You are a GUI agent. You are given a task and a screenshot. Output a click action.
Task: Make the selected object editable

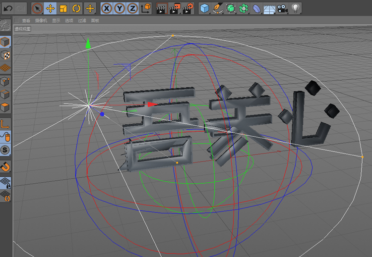coord(5,25)
